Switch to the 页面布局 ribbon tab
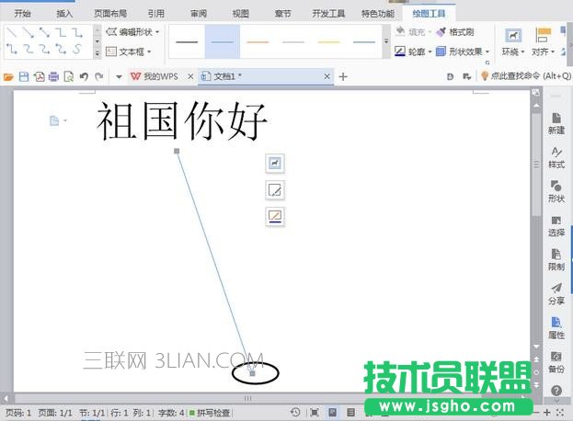Screen dimensions: 573x421 (x=110, y=14)
